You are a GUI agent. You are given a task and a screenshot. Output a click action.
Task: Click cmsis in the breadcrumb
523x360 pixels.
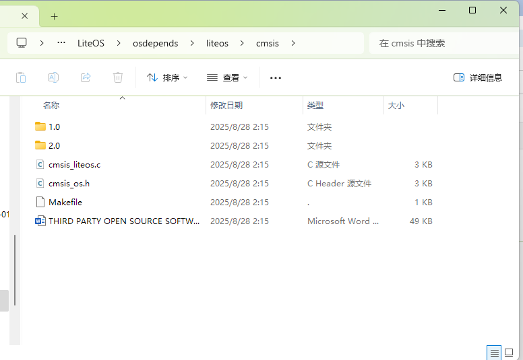point(267,43)
